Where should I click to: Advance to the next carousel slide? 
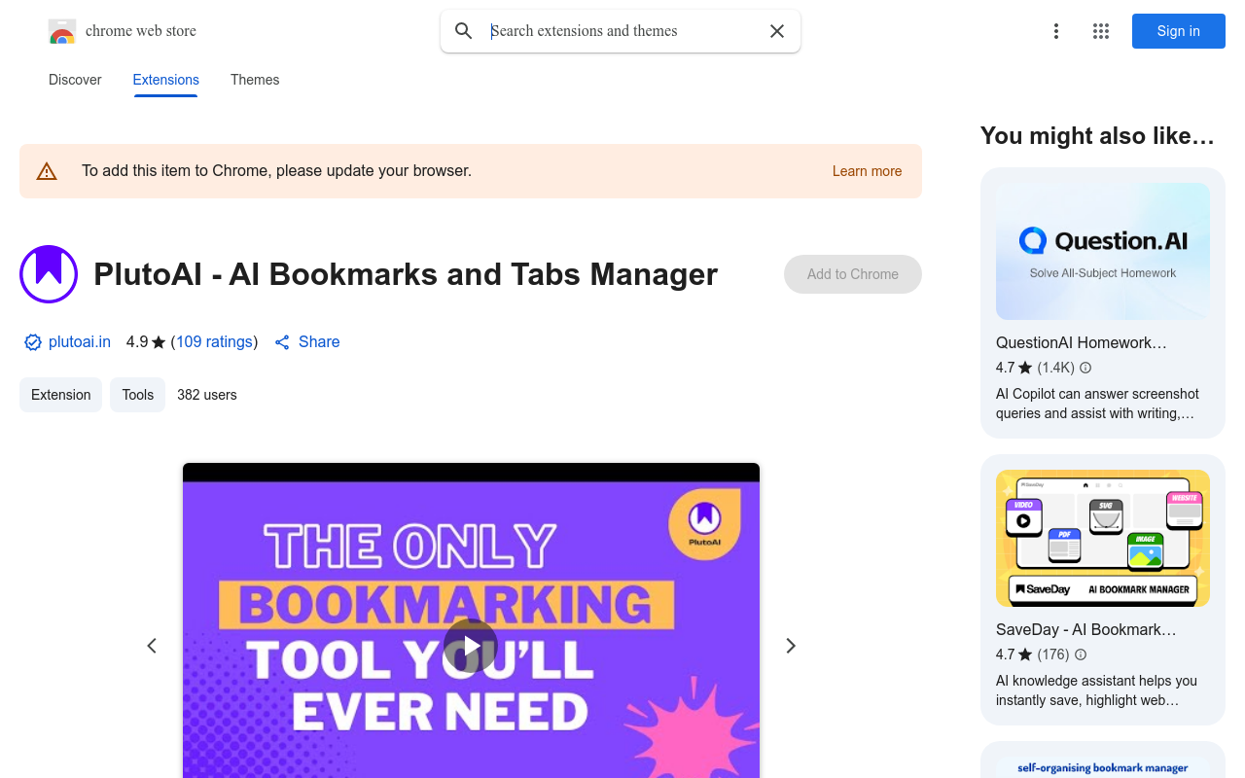click(x=791, y=646)
